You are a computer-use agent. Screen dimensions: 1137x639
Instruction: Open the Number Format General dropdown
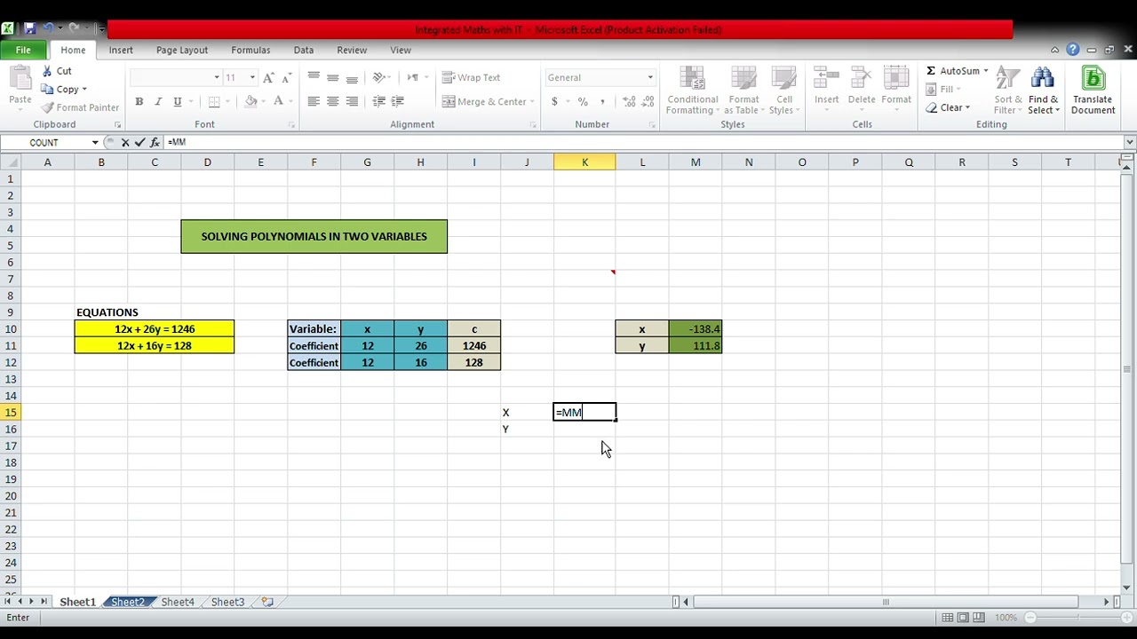(649, 77)
